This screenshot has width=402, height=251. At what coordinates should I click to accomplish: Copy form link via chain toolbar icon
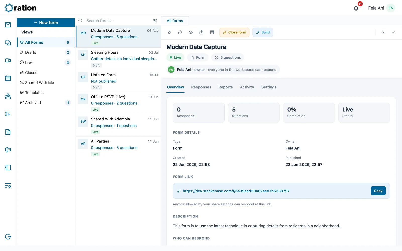[180, 32]
